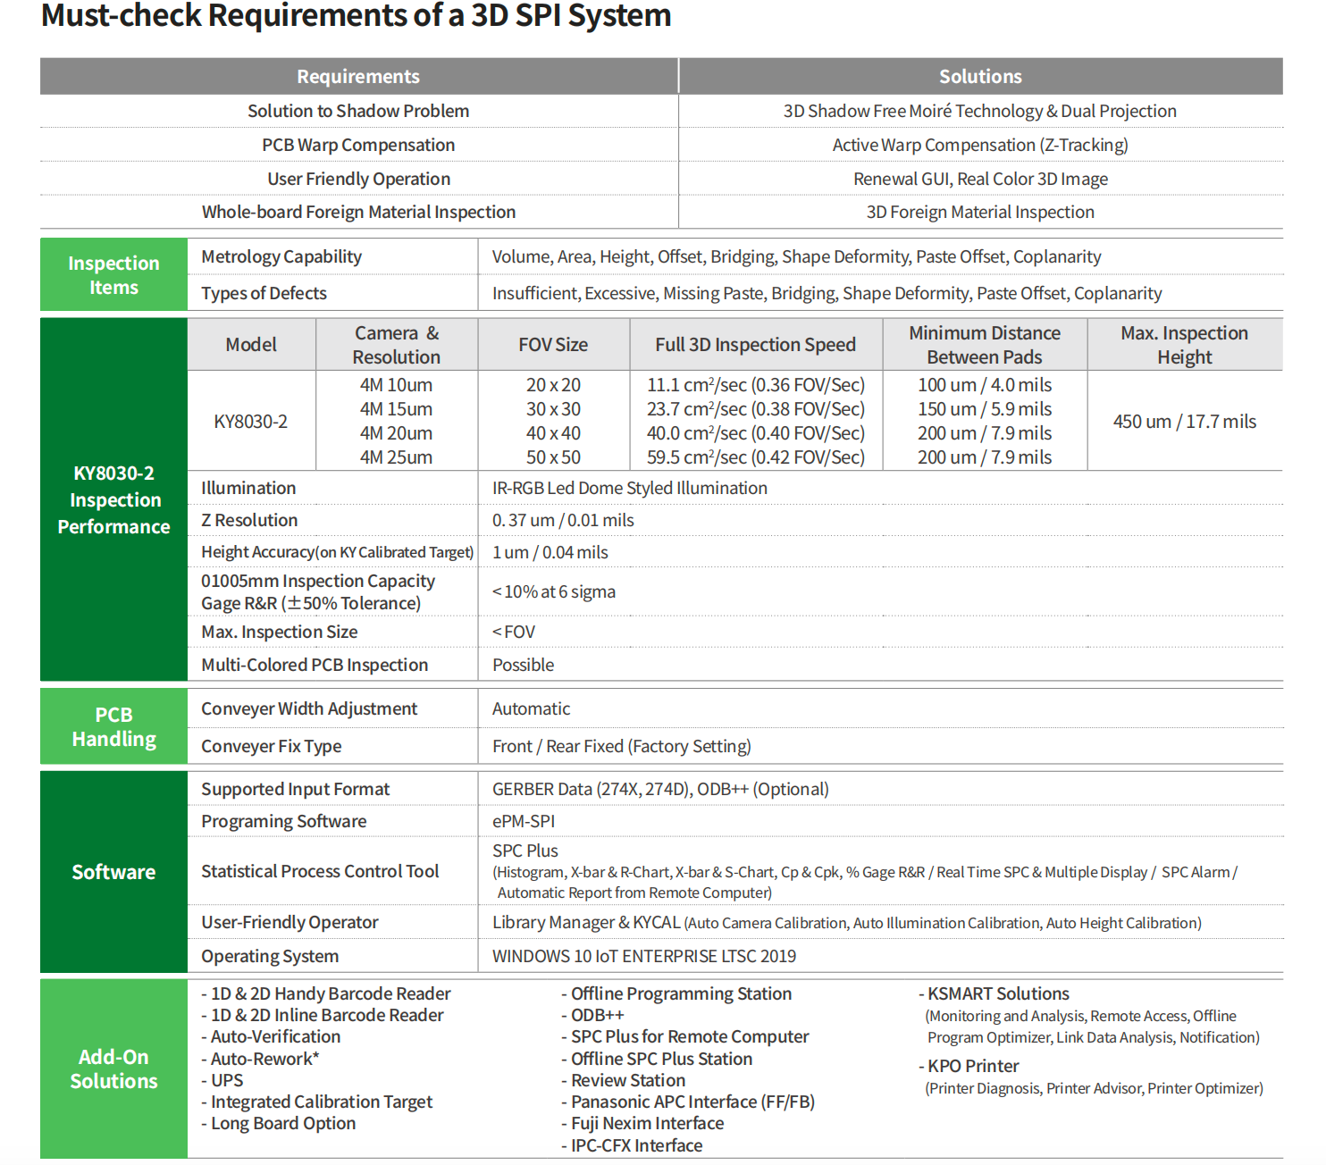Select the PCB Handling section label
1326x1165 pixels.
pos(113,727)
